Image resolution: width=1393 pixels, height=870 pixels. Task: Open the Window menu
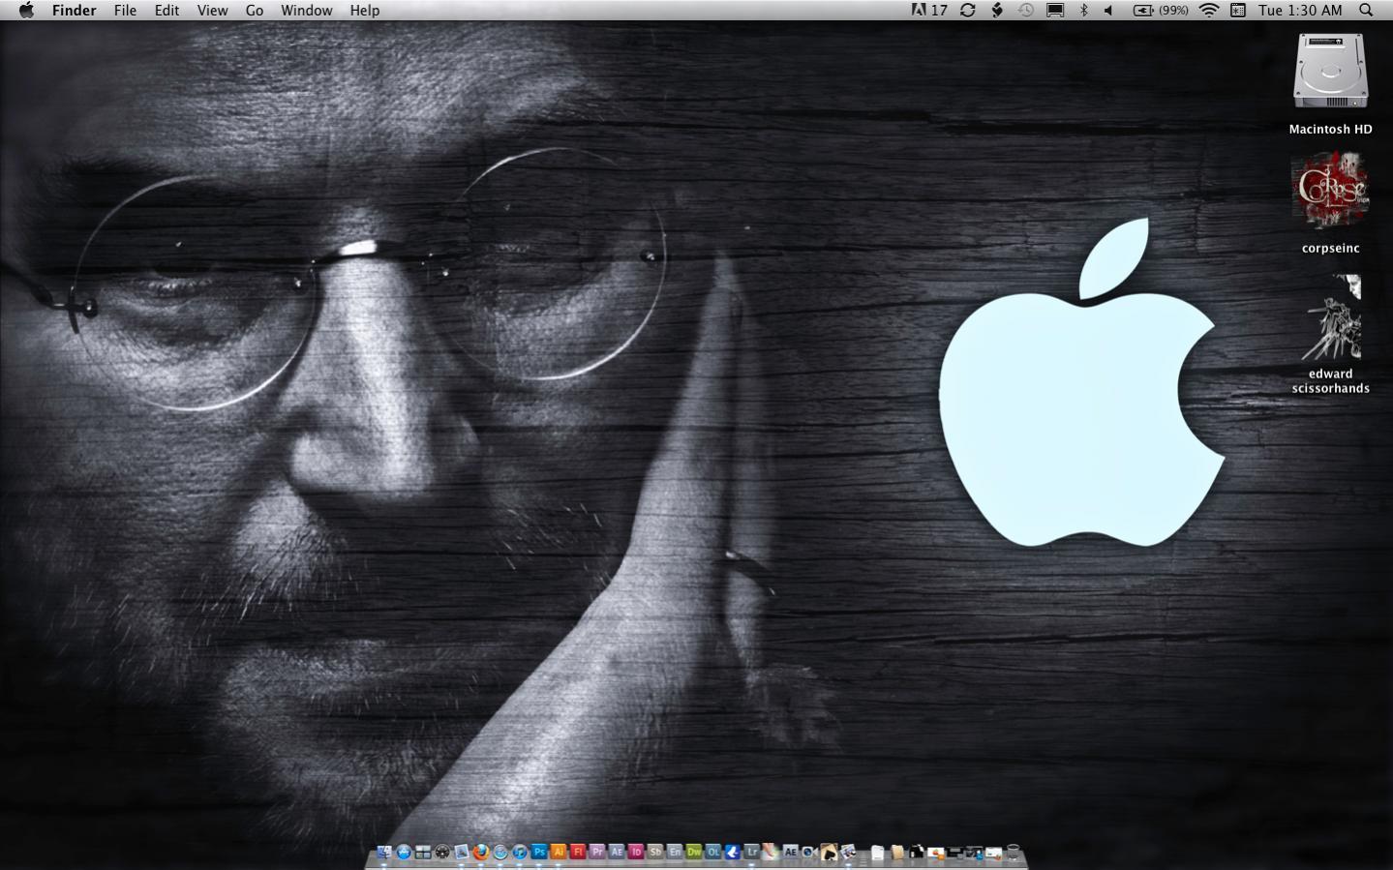[x=306, y=10]
